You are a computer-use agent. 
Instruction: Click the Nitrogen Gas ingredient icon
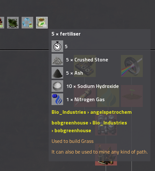[57, 99]
